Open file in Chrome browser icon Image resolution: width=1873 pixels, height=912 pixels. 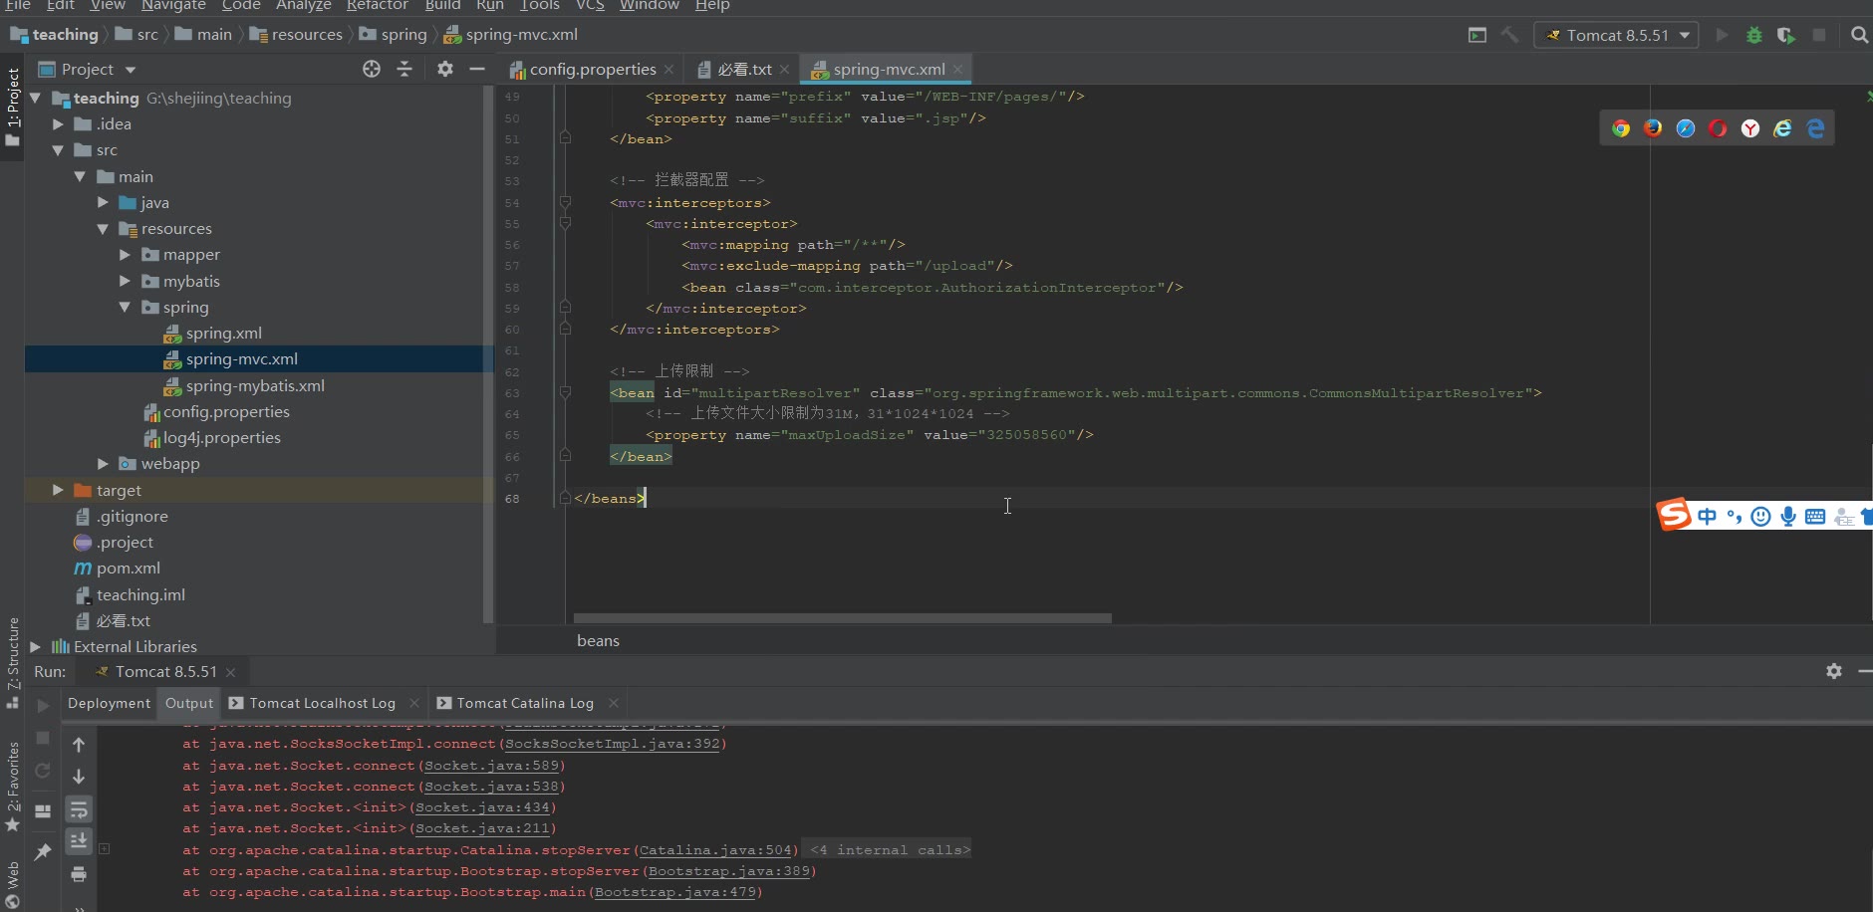pyautogui.click(x=1621, y=128)
